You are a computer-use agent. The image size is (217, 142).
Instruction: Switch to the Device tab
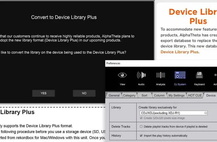coord(211,96)
